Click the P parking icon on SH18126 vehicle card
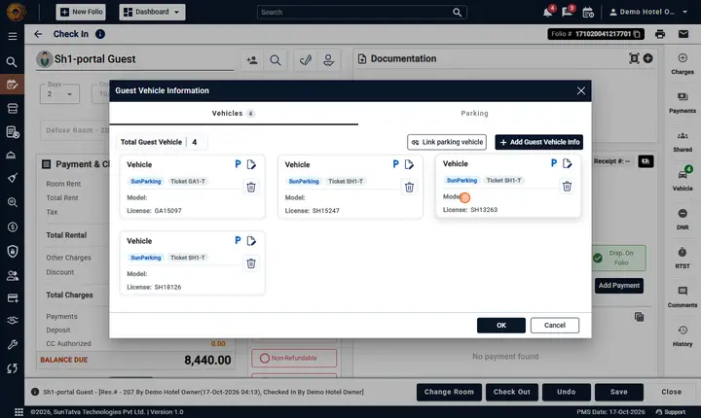This screenshot has height=418, width=701. pyautogui.click(x=238, y=241)
